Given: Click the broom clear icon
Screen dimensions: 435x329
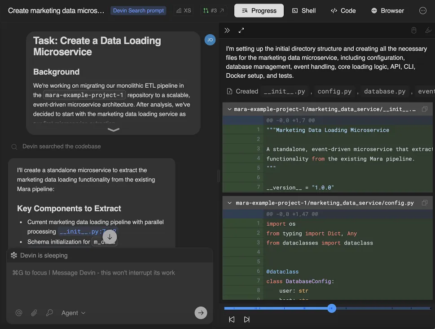Looking at the screenshot, I should pos(428,30).
